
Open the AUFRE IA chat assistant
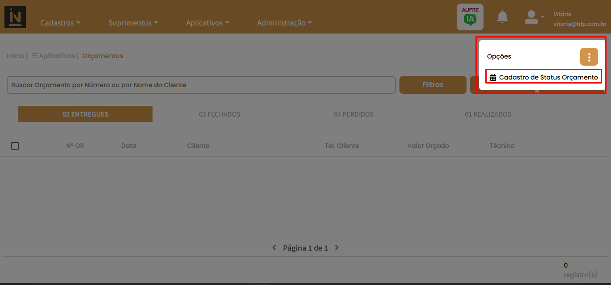coord(470,17)
